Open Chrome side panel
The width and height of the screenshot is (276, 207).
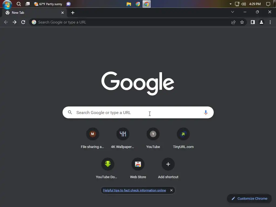[253, 22]
